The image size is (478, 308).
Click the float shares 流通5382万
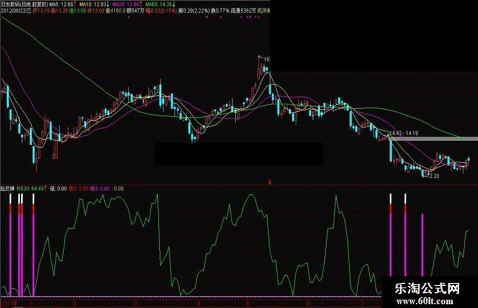[243, 11]
